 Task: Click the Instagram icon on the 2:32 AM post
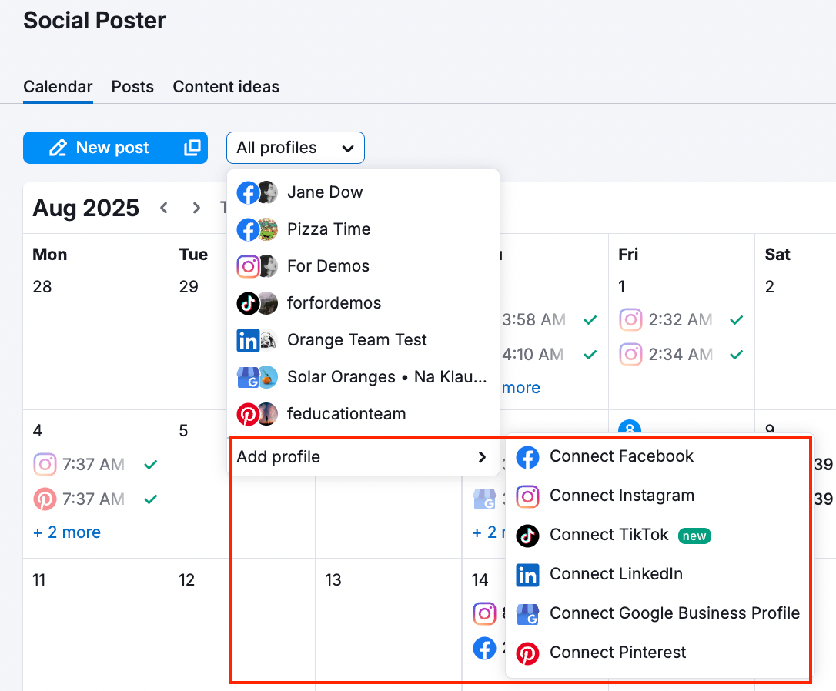[630, 319]
